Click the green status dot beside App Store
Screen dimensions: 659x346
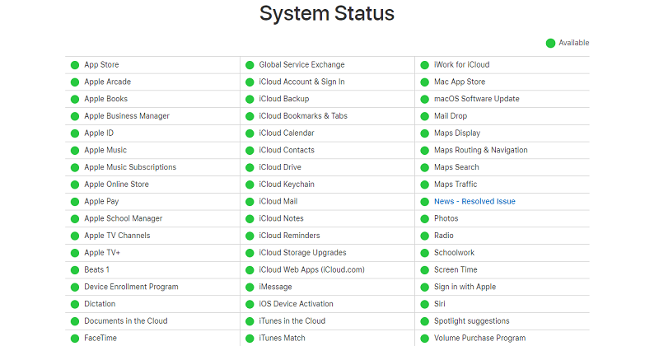coord(75,65)
